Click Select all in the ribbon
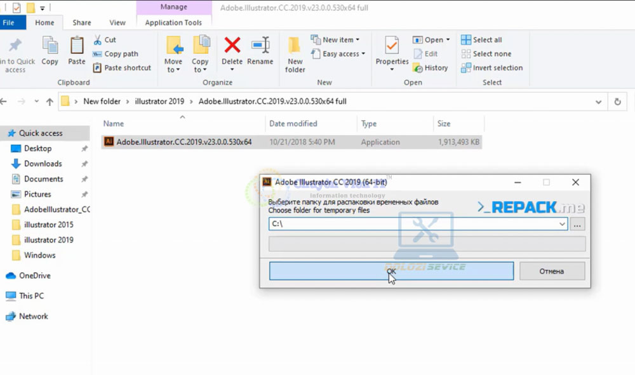The height and width of the screenshot is (375, 635). point(481,39)
